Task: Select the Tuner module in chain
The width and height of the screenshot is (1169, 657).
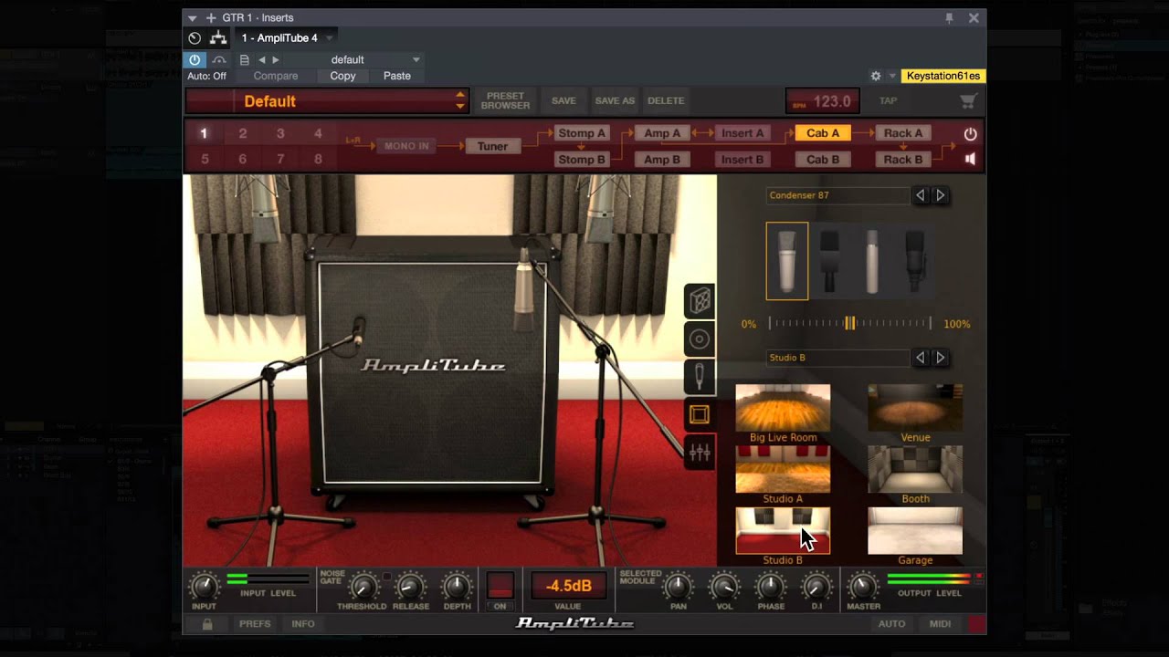Action: (492, 146)
